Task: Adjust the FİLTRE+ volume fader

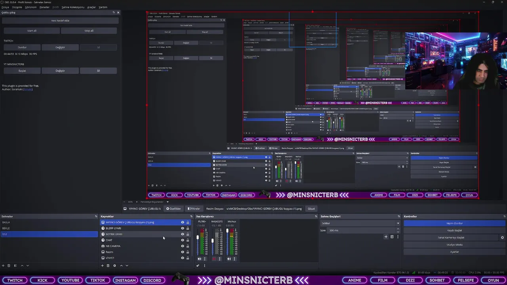Action: 198,237
